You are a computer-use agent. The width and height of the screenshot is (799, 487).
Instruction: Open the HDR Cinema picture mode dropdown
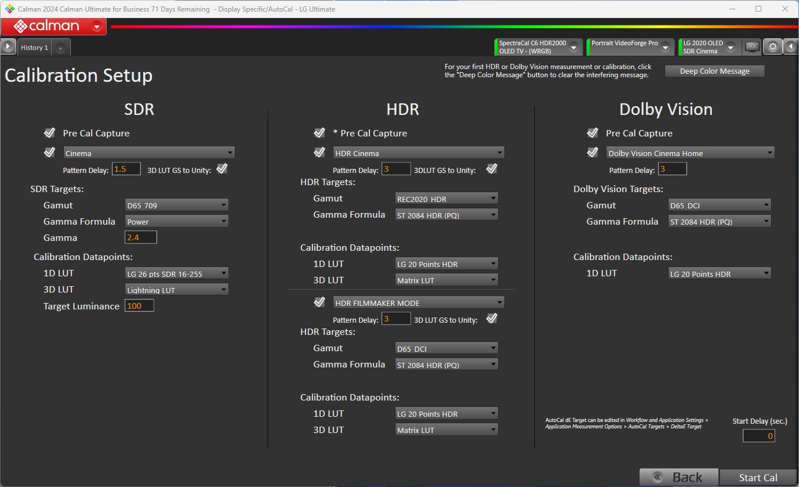coord(419,153)
